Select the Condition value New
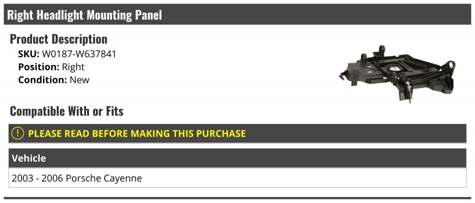The width and height of the screenshot is (475, 203). click(80, 80)
